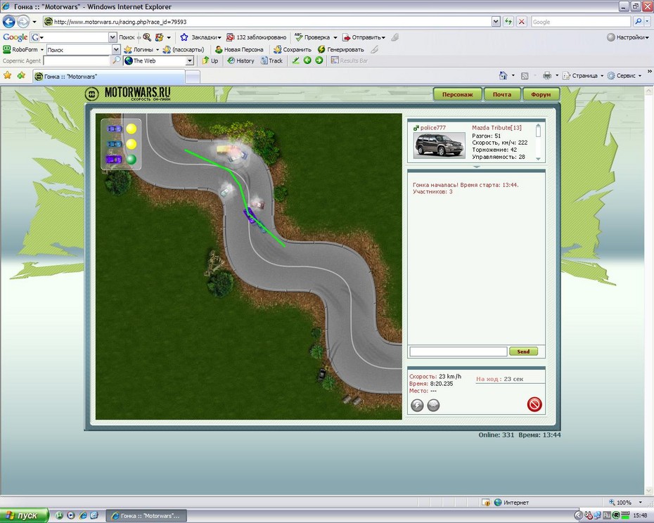Click the Copernic search magnifier icon

116,60
